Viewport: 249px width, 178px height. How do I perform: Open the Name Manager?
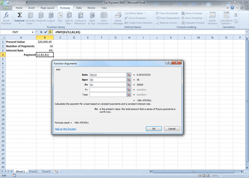coord(118,18)
